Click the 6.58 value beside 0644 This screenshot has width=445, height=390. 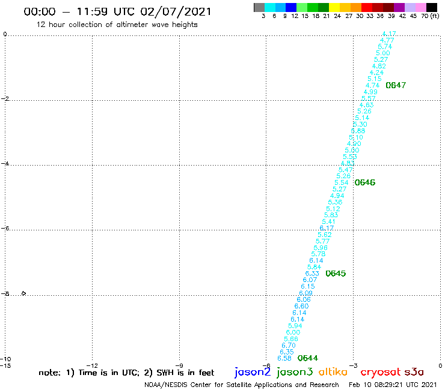284,359
